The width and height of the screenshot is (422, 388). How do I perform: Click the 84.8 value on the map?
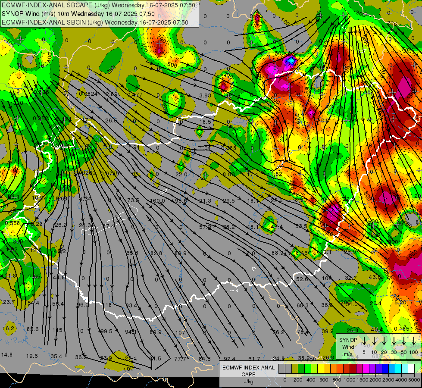pos(205,359)
